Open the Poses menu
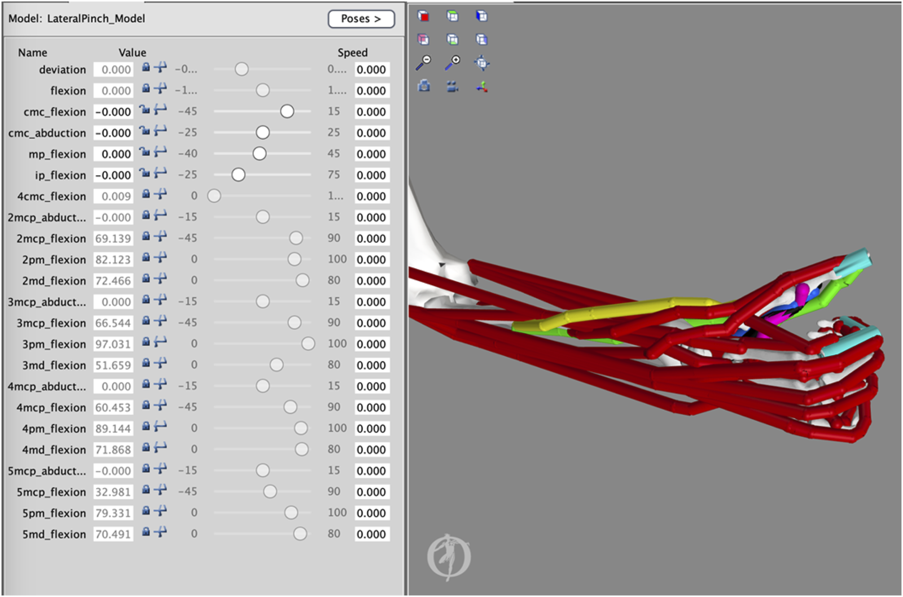The height and width of the screenshot is (597, 903). point(361,19)
